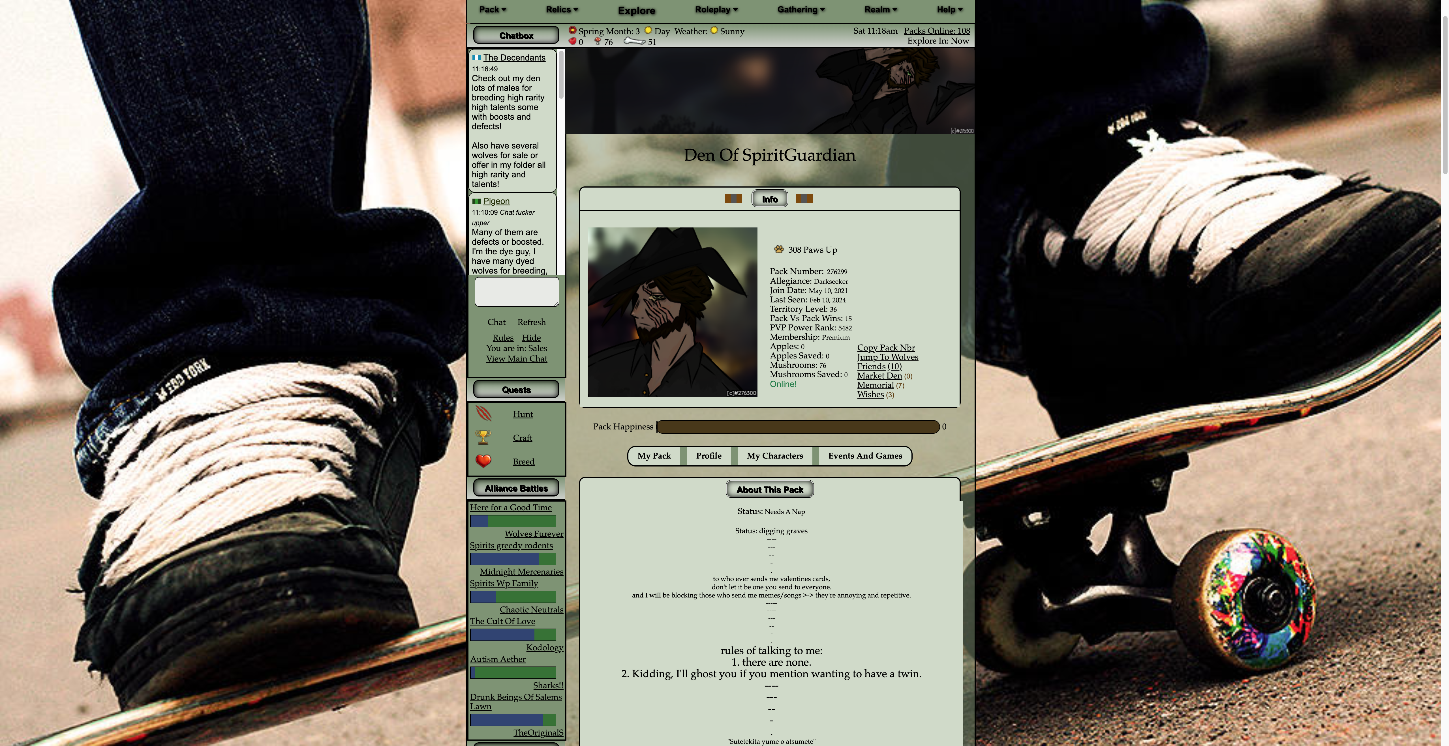The width and height of the screenshot is (1449, 746).
Task: Open Here for a Good Time alliance
Action: coord(511,508)
